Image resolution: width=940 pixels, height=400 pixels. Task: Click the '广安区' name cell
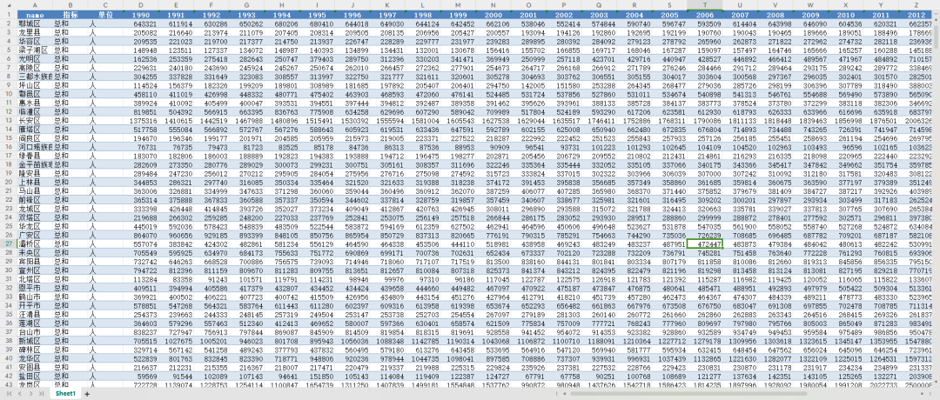click(35, 236)
